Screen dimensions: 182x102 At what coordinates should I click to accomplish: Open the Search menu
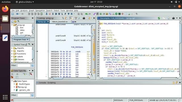click(49, 10)
